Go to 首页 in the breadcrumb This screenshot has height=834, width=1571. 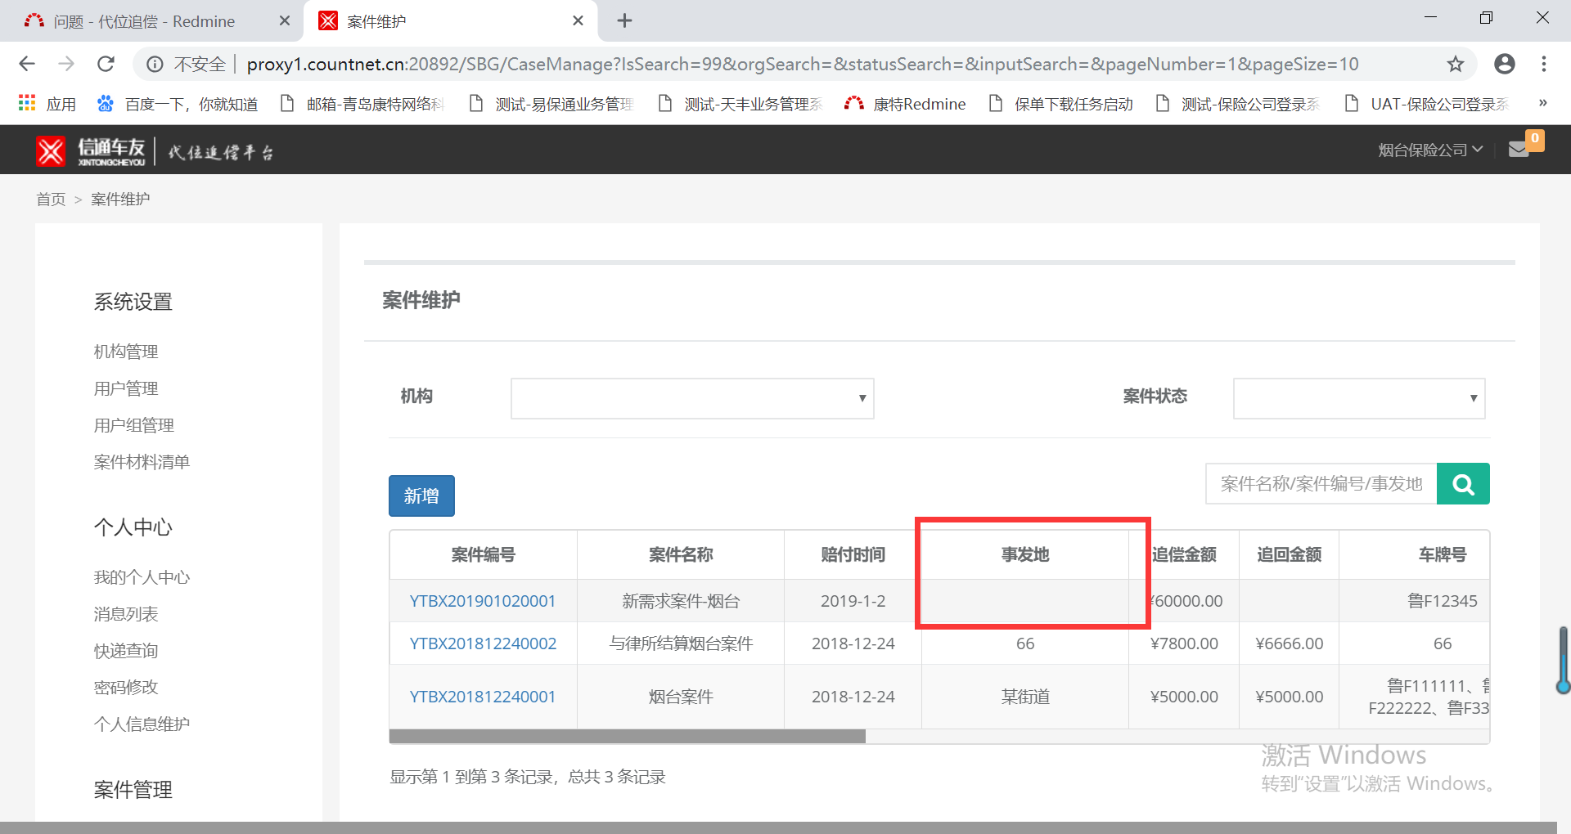[x=51, y=199]
